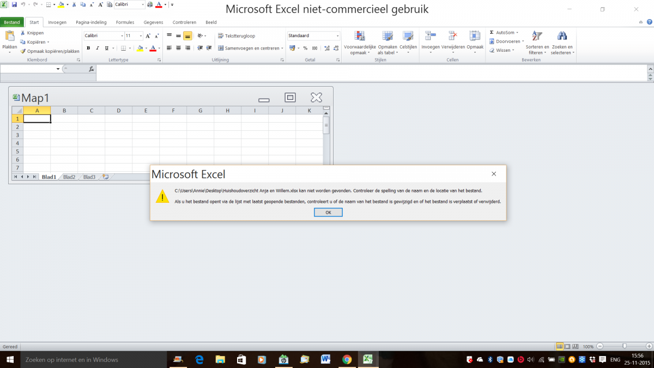Select sheet tab Blad3
Image resolution: width=654 pixels, height=368 pixels.
tap(89, 177)
